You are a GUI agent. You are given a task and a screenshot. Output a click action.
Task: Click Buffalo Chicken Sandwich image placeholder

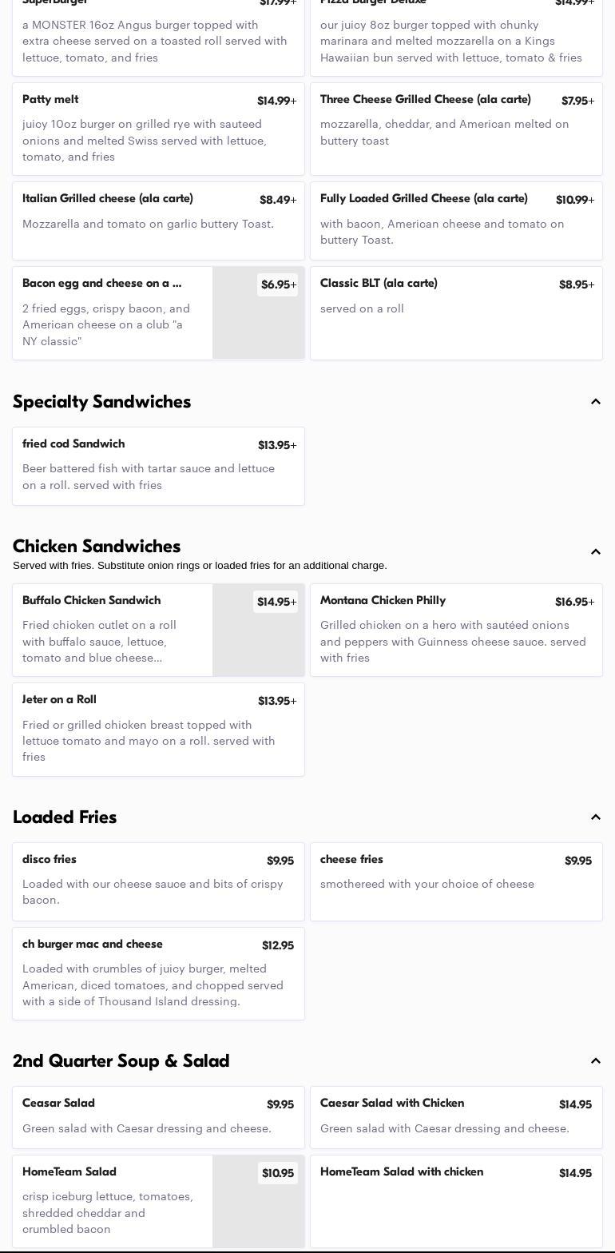click(258, 639)
